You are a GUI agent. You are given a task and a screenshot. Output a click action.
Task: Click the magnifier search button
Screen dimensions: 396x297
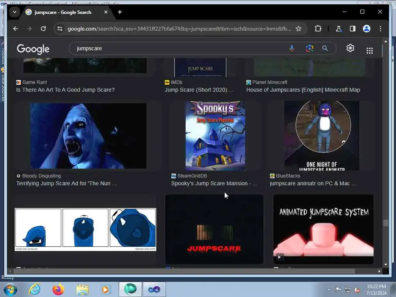tap(325, 48)
